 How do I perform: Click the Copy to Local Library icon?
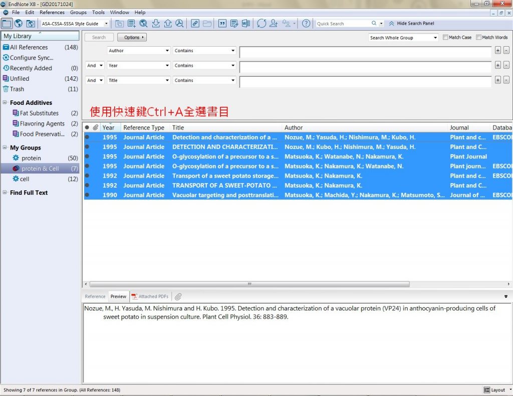click(119, 23)
